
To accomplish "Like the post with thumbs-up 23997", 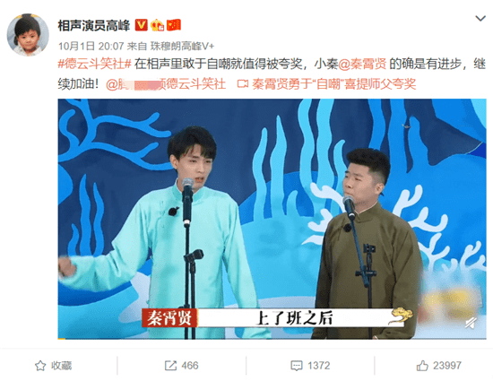I will (x=439, y=366).
